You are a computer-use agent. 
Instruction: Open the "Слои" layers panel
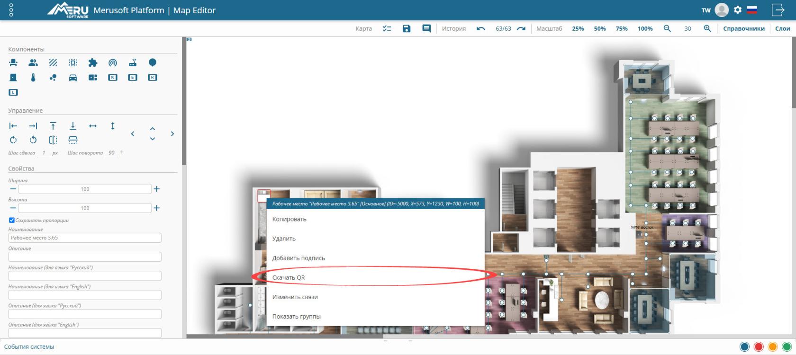pos(782,28)
